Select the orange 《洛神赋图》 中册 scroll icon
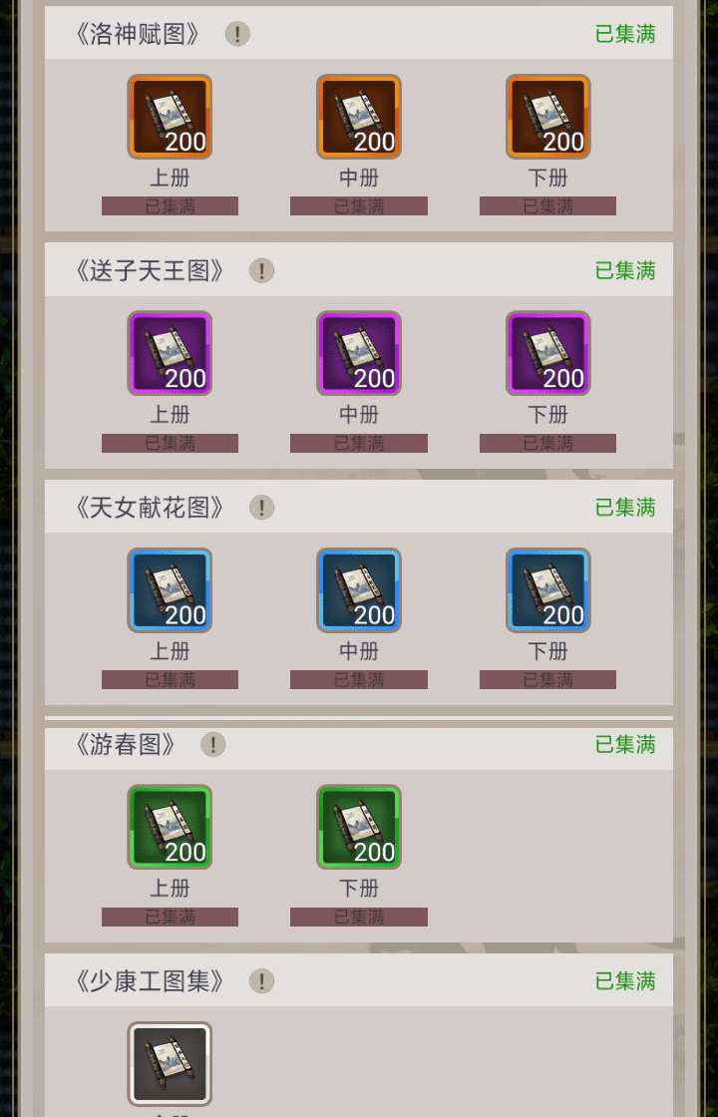This screenshot has height=1117, width=718. [359, 116]
